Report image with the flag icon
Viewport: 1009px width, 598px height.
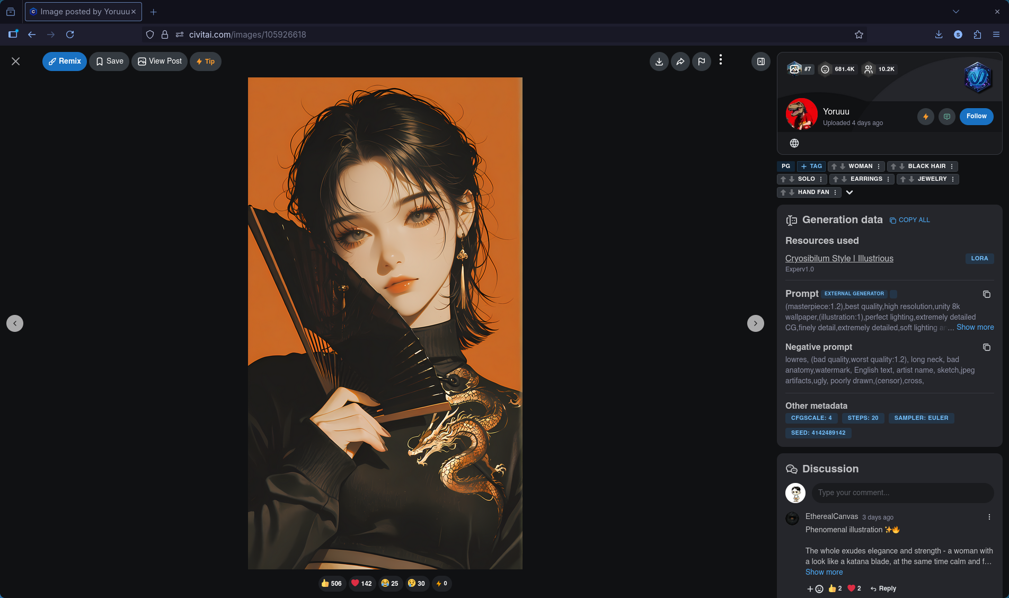coord(701,61)
